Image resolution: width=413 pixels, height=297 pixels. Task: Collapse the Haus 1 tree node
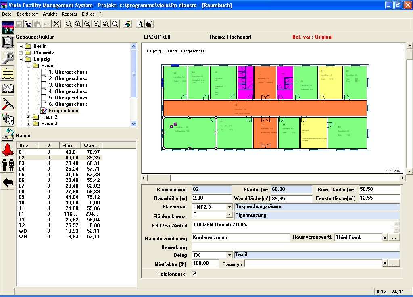[29, 66]
